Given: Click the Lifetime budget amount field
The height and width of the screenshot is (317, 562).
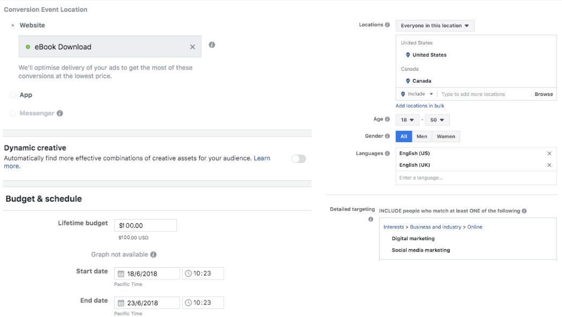Looking at the screenshot, I should [145, 226].
